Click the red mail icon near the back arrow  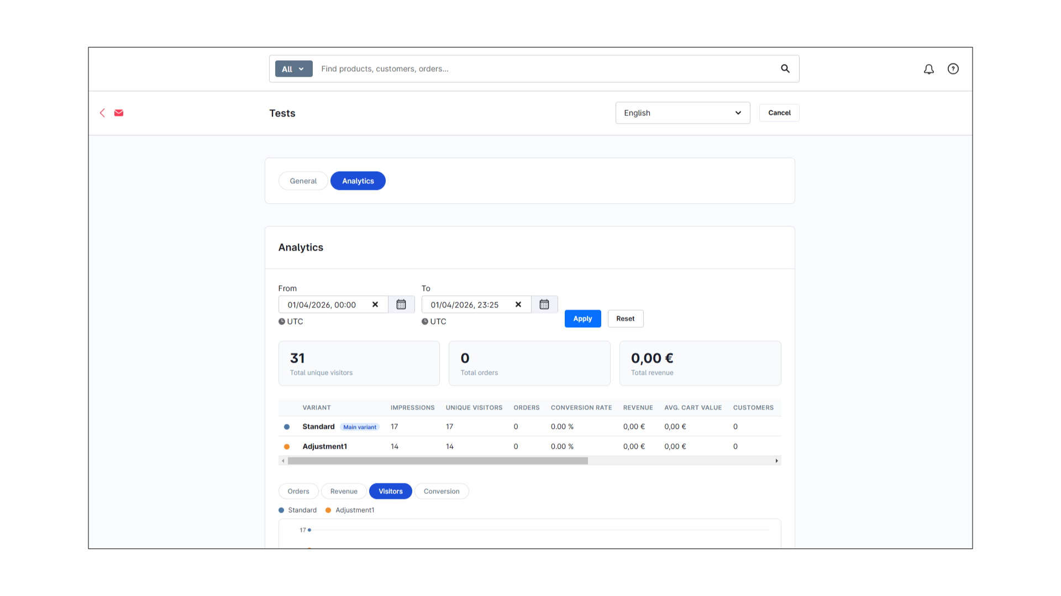119,113
